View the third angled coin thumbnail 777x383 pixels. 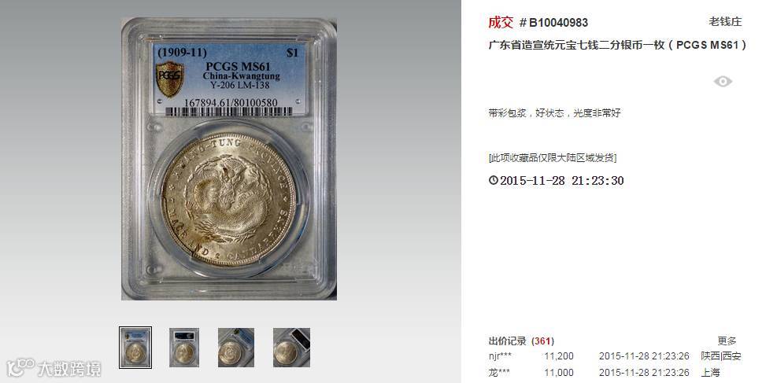236,348
